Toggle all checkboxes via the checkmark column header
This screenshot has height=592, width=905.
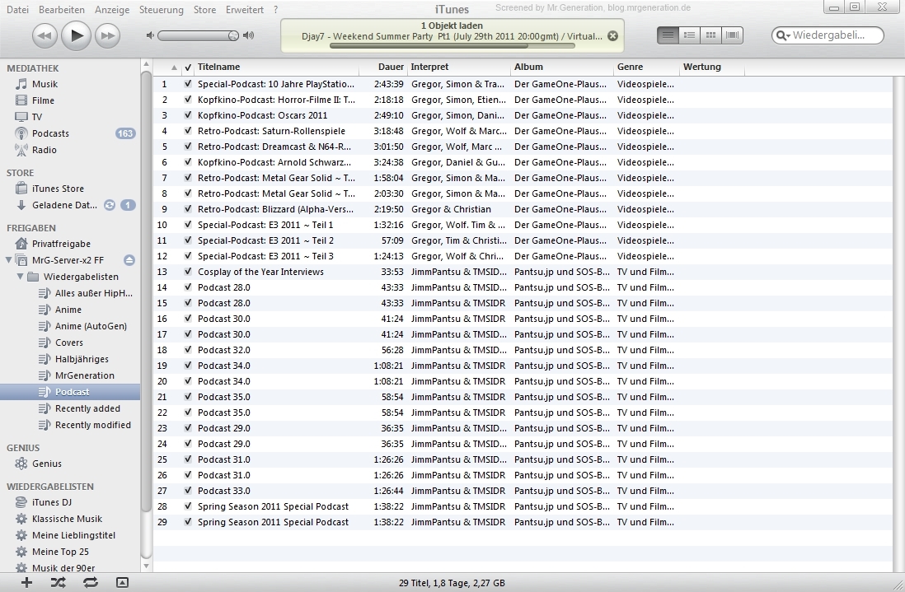coord(188,68)
